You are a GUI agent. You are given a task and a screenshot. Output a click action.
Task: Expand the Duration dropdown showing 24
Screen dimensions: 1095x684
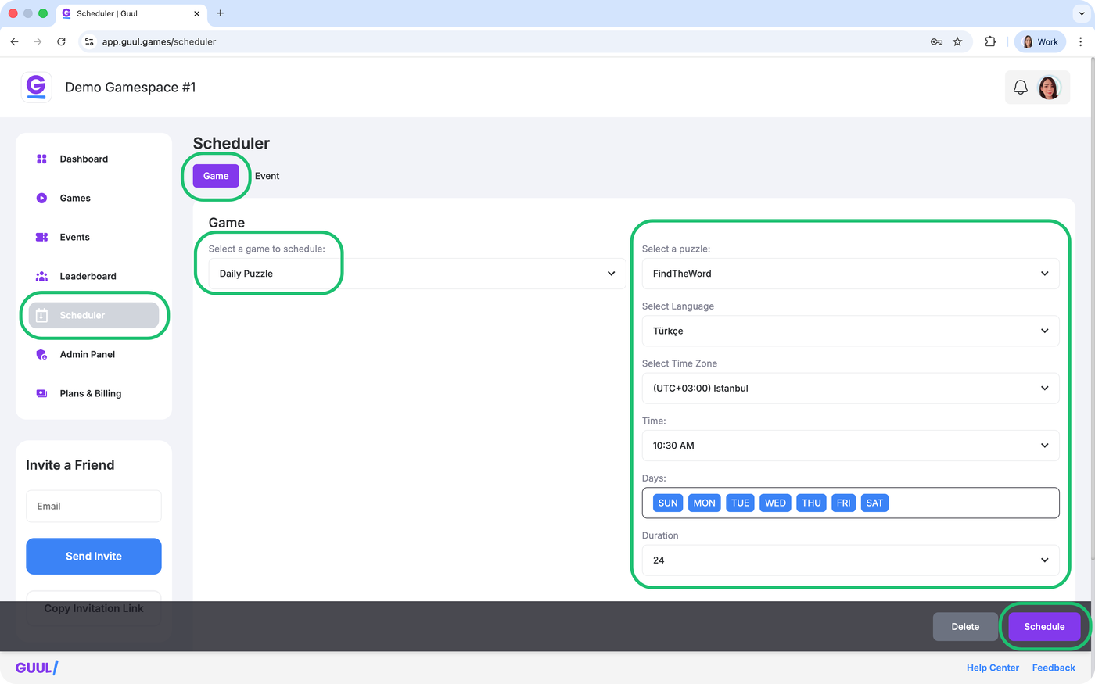coord(850,560)
